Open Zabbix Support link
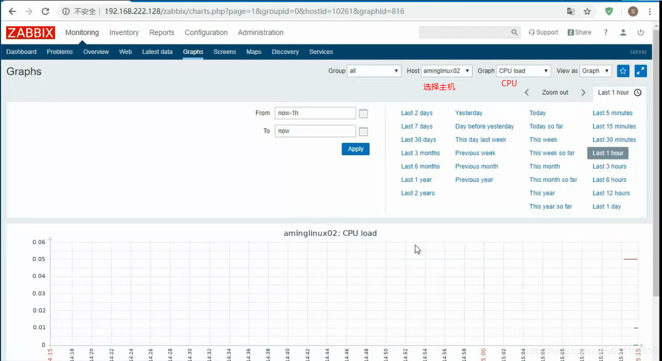Viewport: 662px width, 361px height. (543, 32)
